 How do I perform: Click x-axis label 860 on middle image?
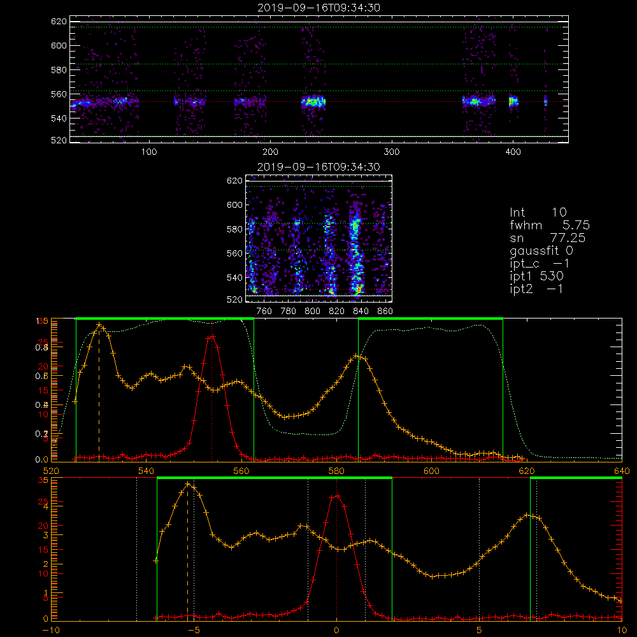point(385,311)
